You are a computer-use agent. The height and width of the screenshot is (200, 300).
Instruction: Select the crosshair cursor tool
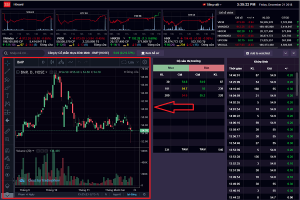pyautogui.click(x=7, y=62)
